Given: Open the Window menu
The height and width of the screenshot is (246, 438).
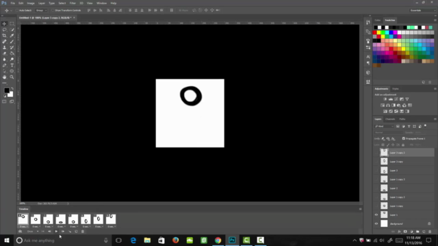Looking at the screenshot, I should pos(101,3).
